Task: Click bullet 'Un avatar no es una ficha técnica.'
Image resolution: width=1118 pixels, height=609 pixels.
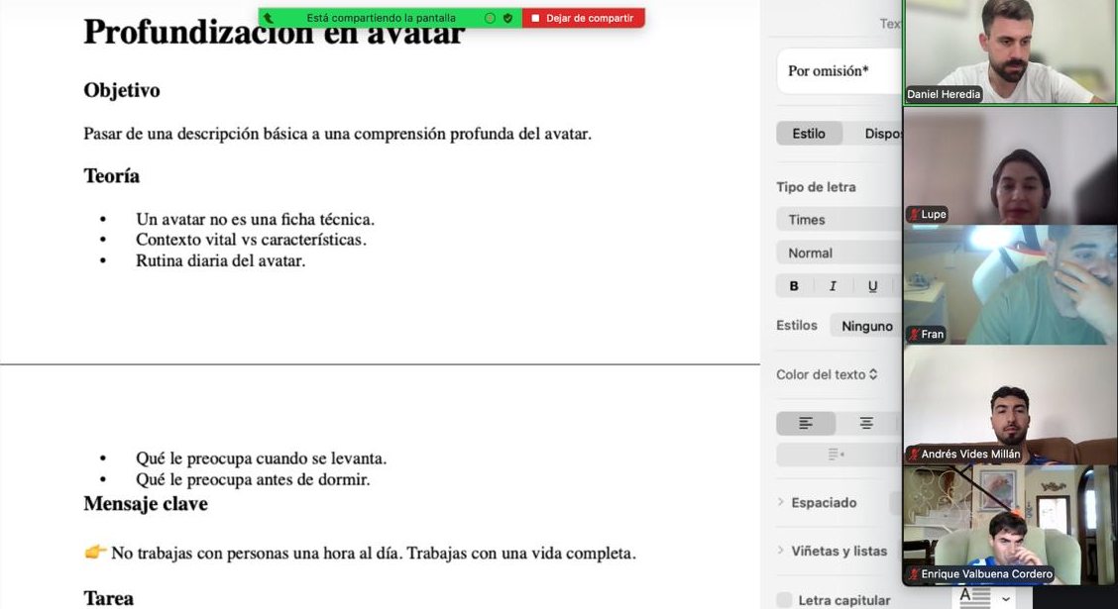Action: tap(256, 219)
